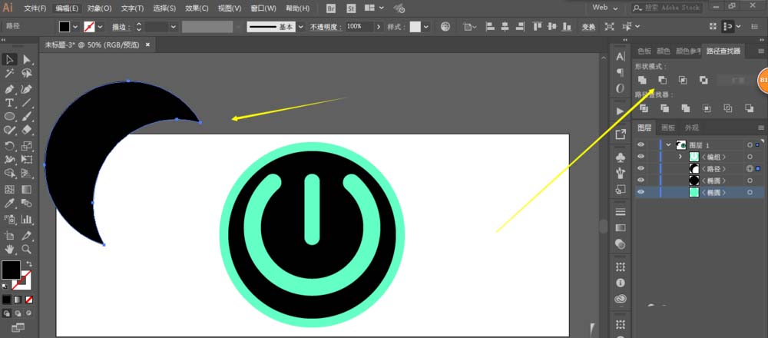This screenshot has height=338, width=768.
Task: Switch to the 外观 tab
Action: click(x=692, y=128)
